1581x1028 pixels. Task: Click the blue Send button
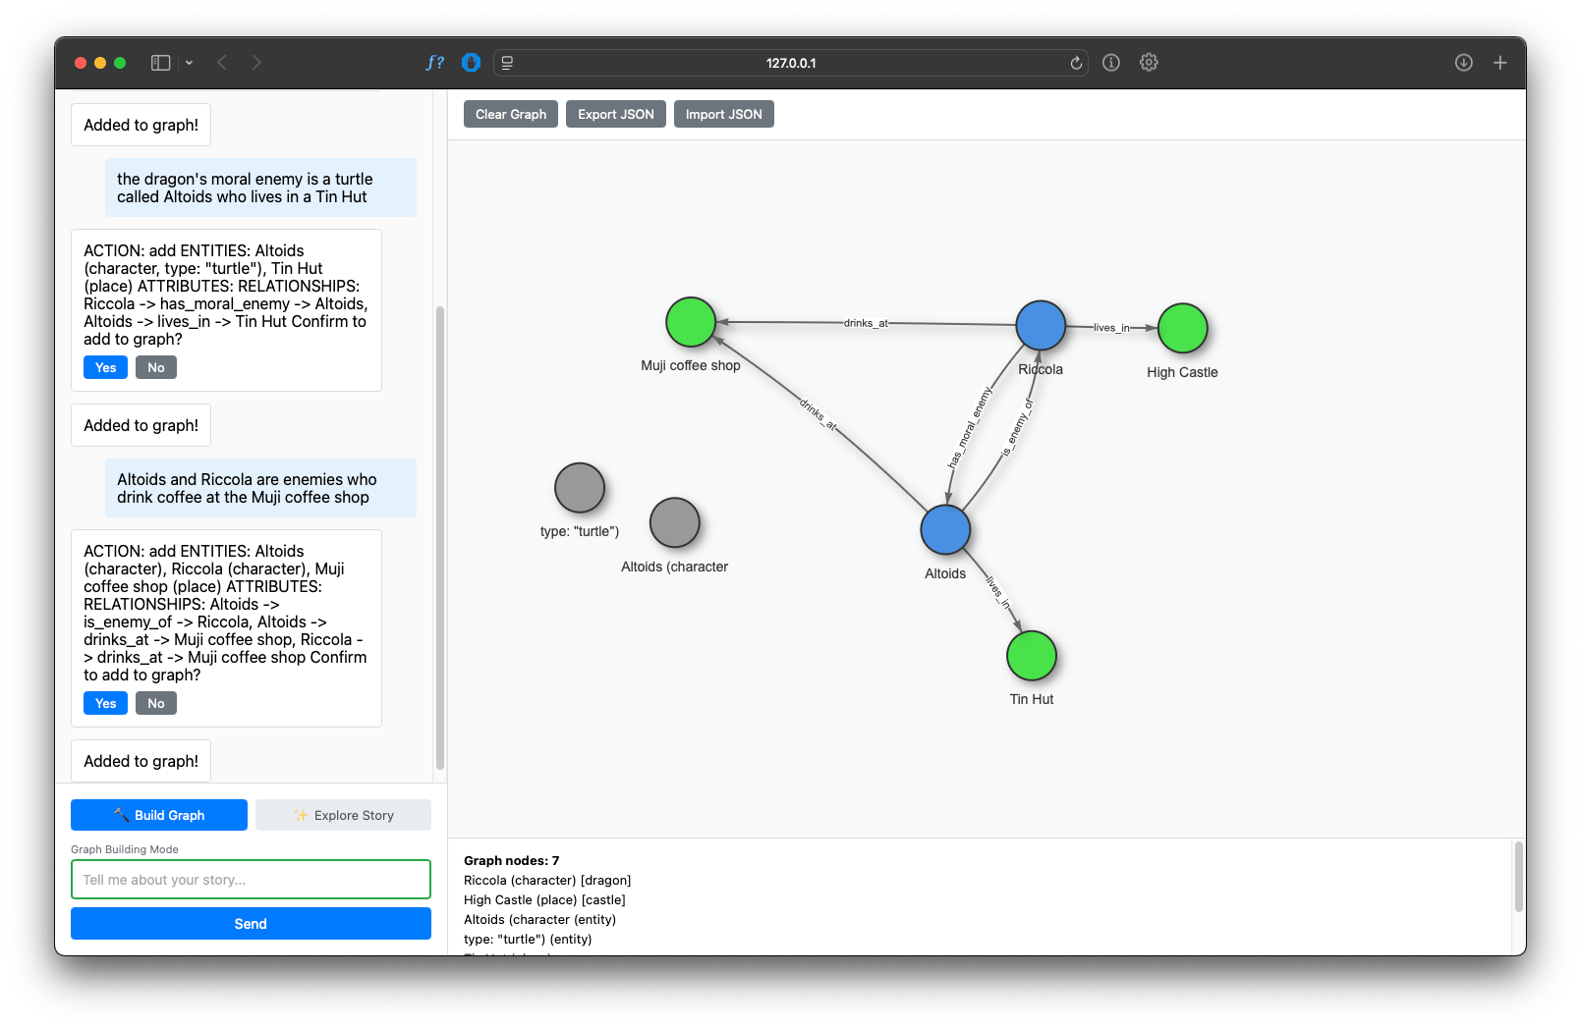[x=251, y=924]
